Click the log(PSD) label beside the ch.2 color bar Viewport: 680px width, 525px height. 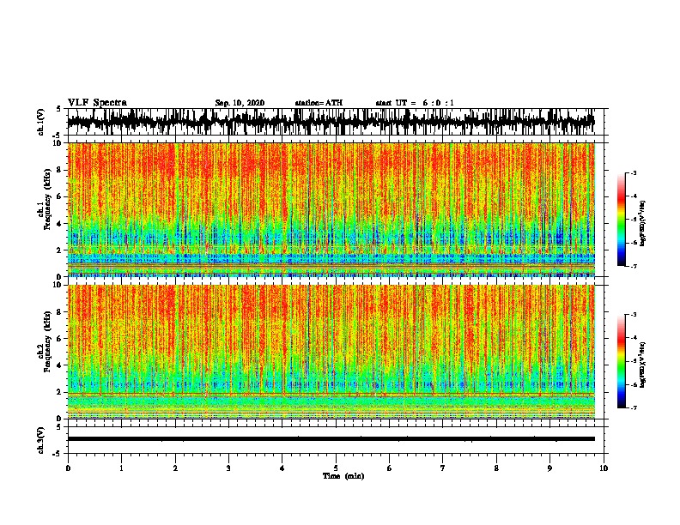pos(643,365)
